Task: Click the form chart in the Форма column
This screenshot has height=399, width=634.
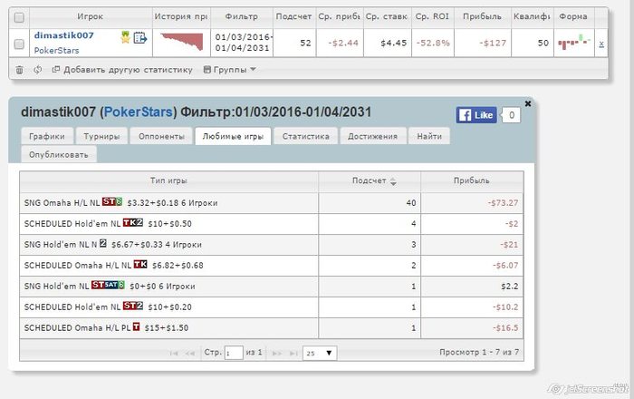Action: coord(573,42)
